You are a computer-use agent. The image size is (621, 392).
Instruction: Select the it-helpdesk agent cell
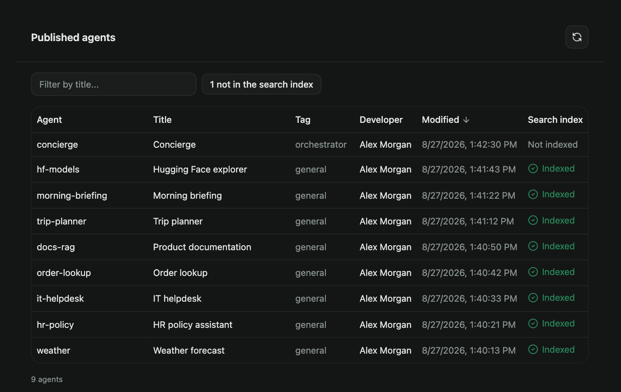pyautogui.click(x=60, y=299)
